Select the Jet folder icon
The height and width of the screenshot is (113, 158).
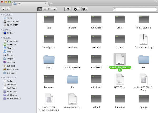144,59
